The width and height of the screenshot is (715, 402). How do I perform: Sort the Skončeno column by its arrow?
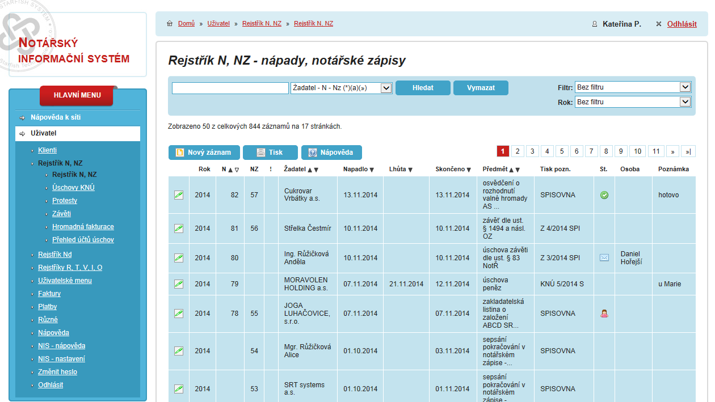click(469, 170)
